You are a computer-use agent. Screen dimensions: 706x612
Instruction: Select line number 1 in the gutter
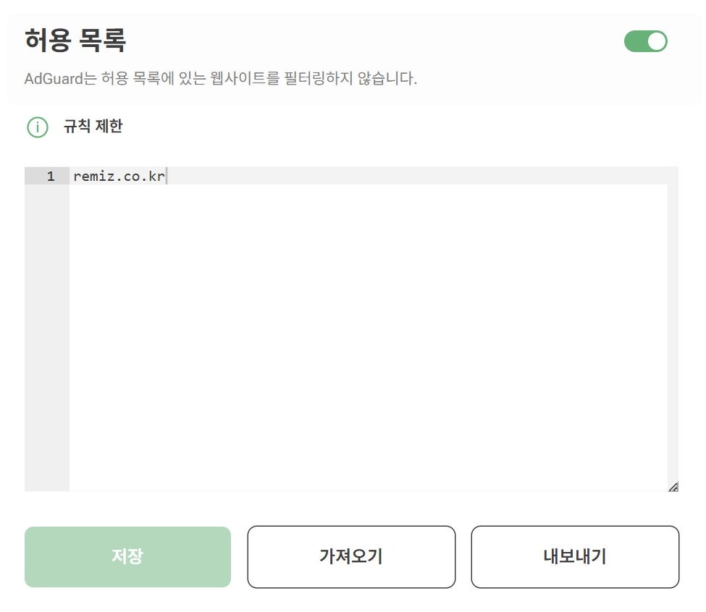(51, 176)
